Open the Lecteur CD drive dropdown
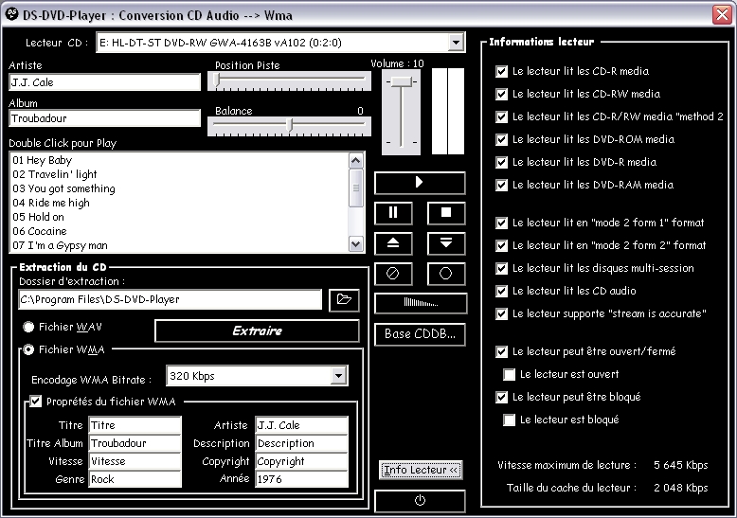 pos(456,43)
